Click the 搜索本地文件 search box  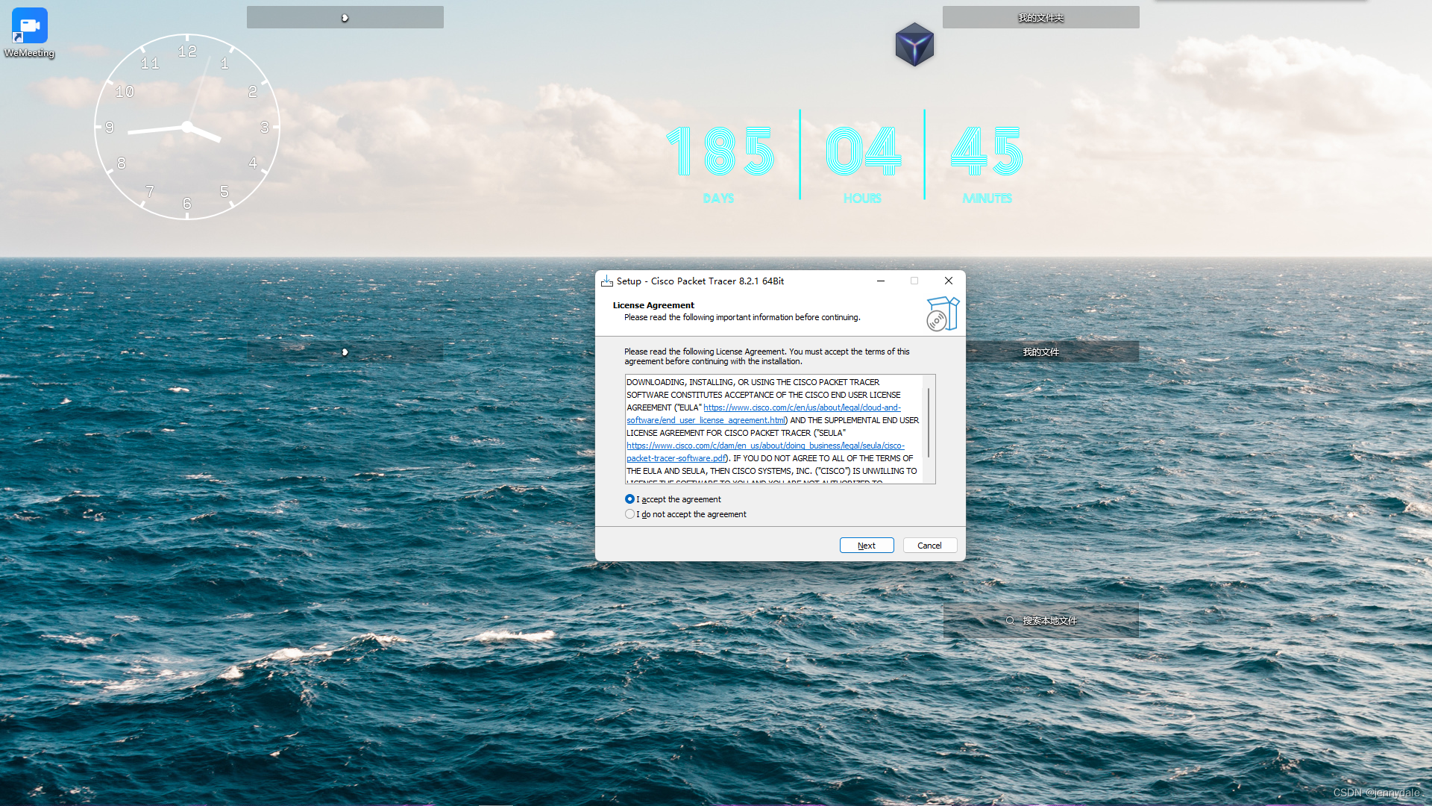[x=1040, y=620]
